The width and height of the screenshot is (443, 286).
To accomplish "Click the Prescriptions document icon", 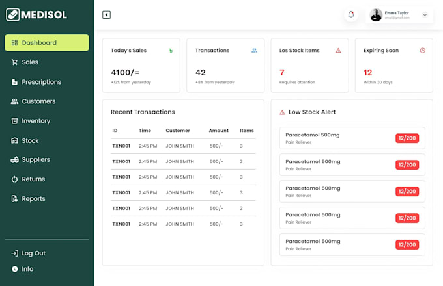I will click(x=14, y=82).
